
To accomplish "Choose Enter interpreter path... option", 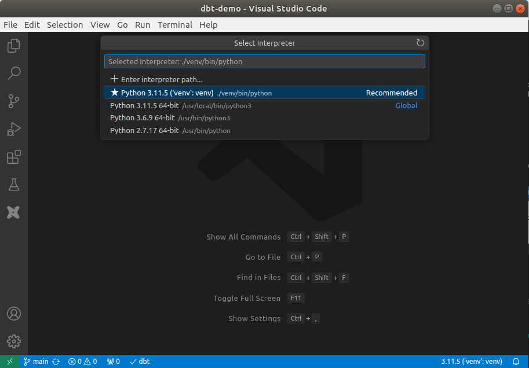I will coord(264,79).
